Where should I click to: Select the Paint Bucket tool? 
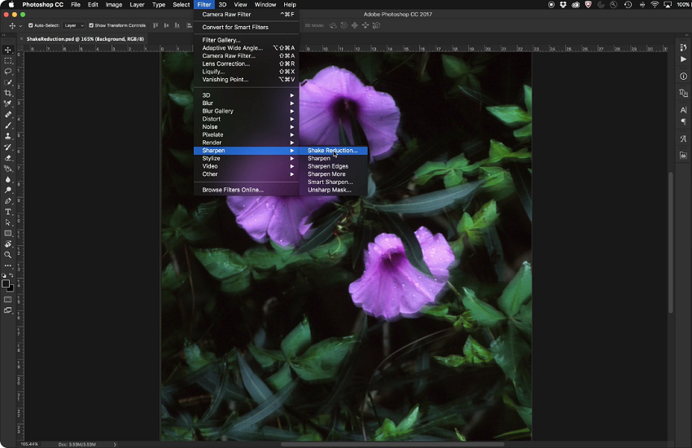point(8,169)
